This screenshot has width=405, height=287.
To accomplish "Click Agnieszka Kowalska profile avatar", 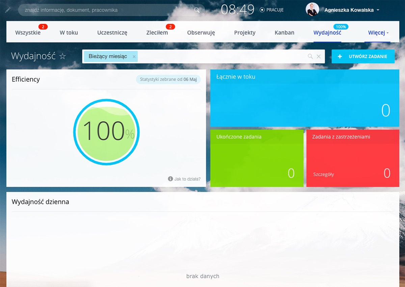I will pos(312,10).
